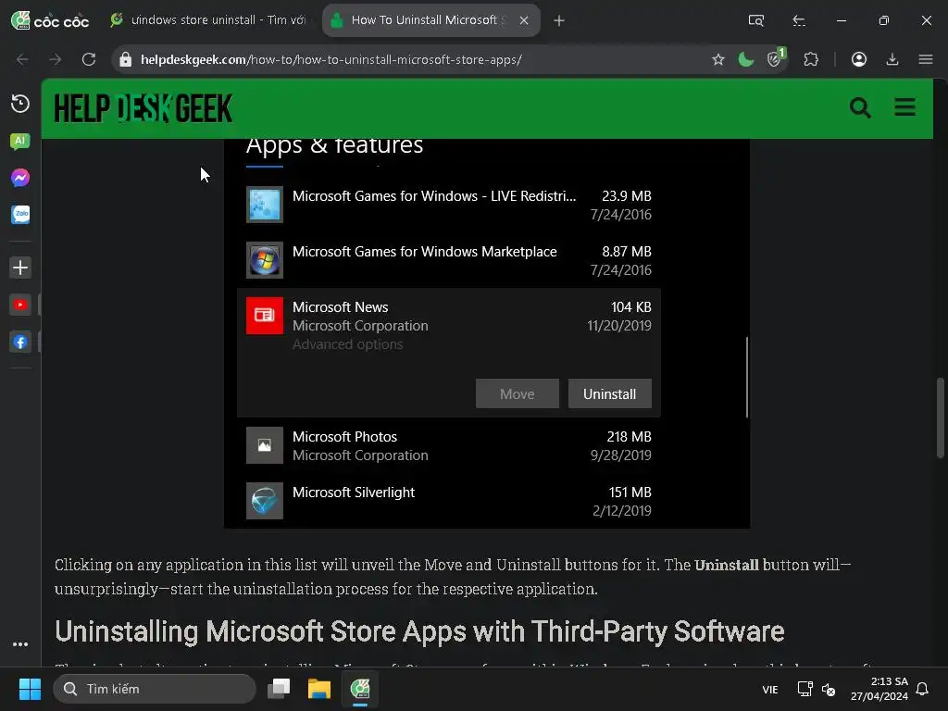This screenshot has width=948, height=711.
Task: Open the sidebar history icon
Action: 20,104
